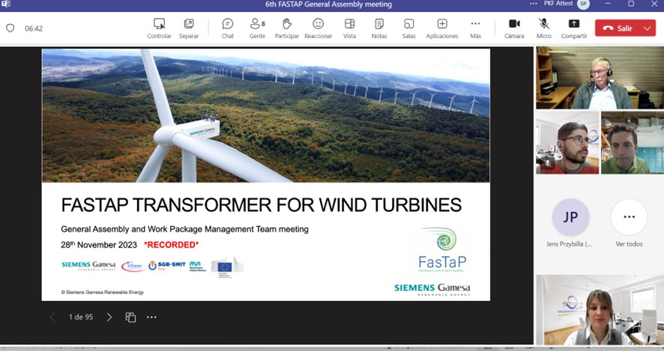Click the shield security icon next to timer
This screenshot has width=664, height=351.
[10, 28]
